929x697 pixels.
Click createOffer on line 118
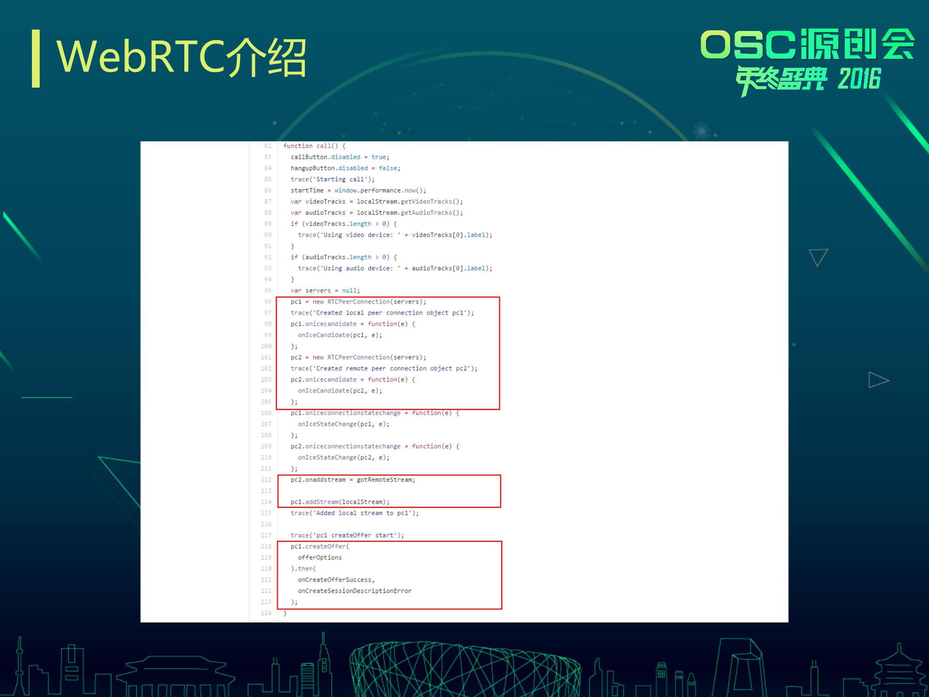coord(327,546)
